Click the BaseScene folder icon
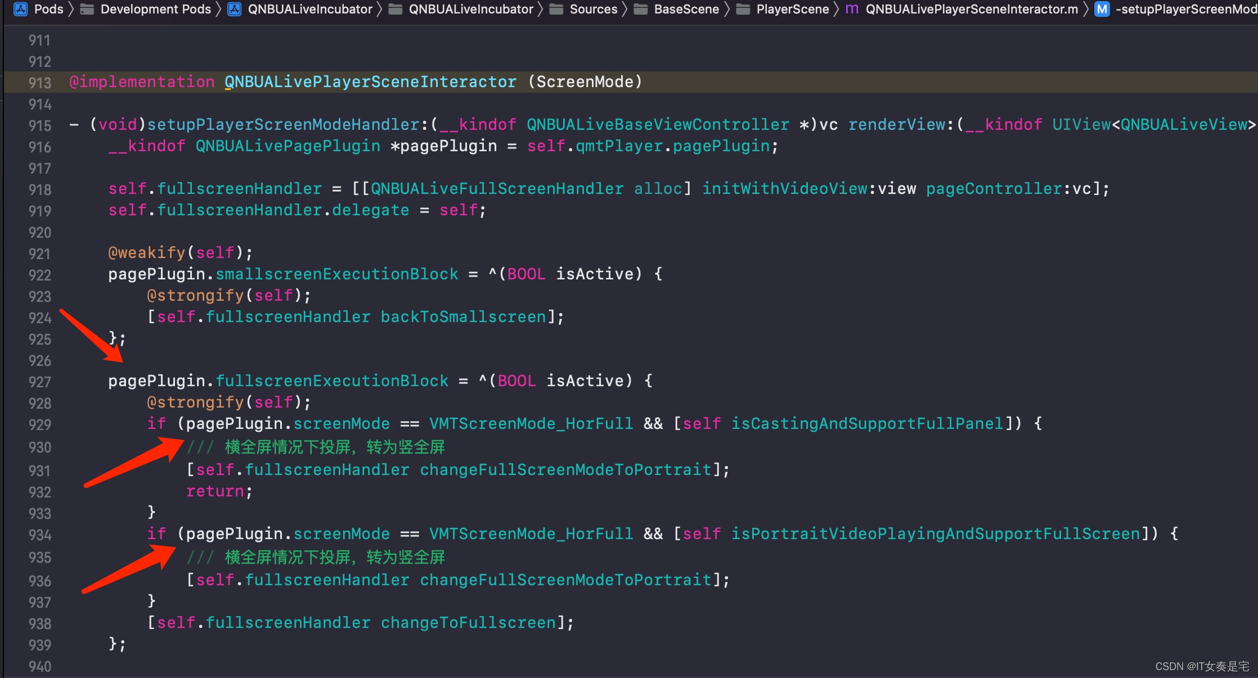The image size is (1258, 678). 641,9
